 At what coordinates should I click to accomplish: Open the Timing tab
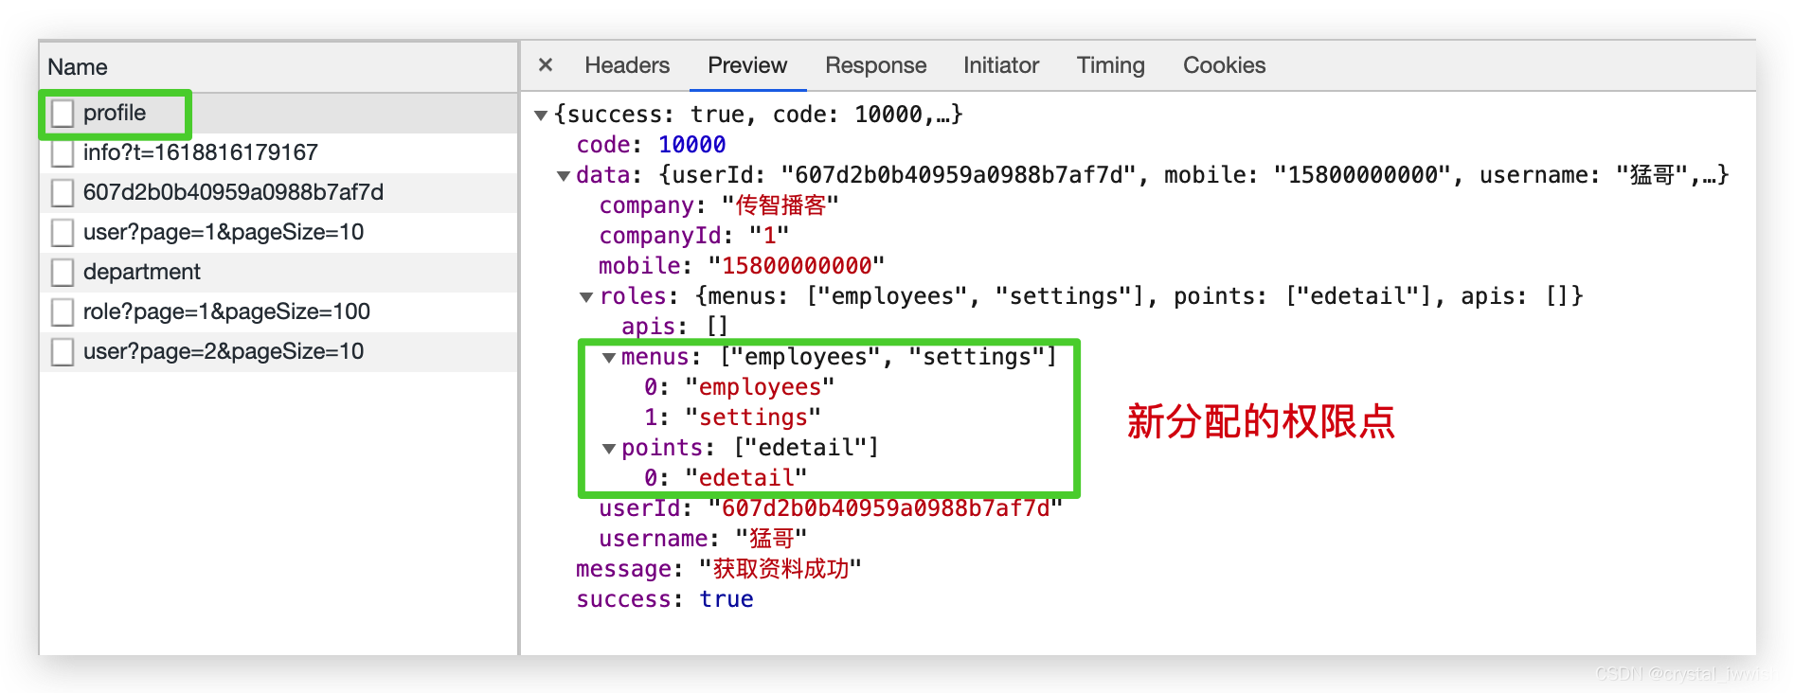(1111, 65)
